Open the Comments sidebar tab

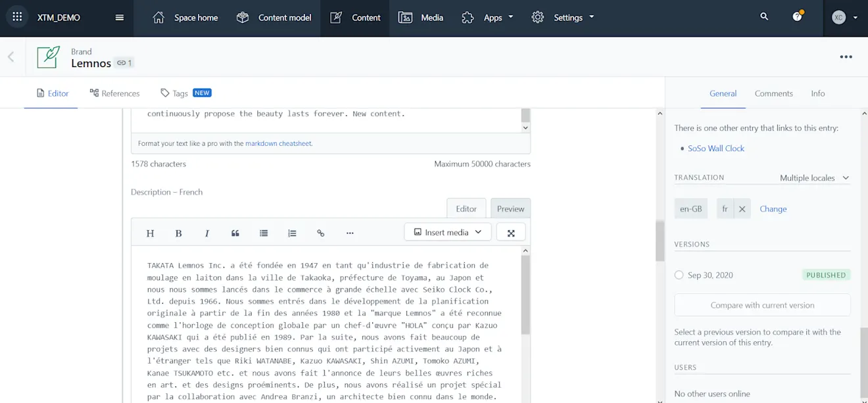coord(773,93)
